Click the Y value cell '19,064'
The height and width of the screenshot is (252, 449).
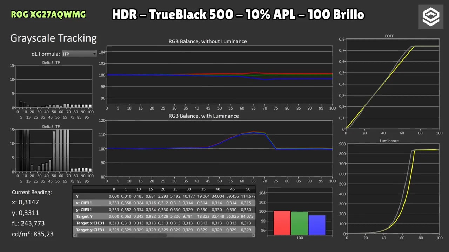203,196
